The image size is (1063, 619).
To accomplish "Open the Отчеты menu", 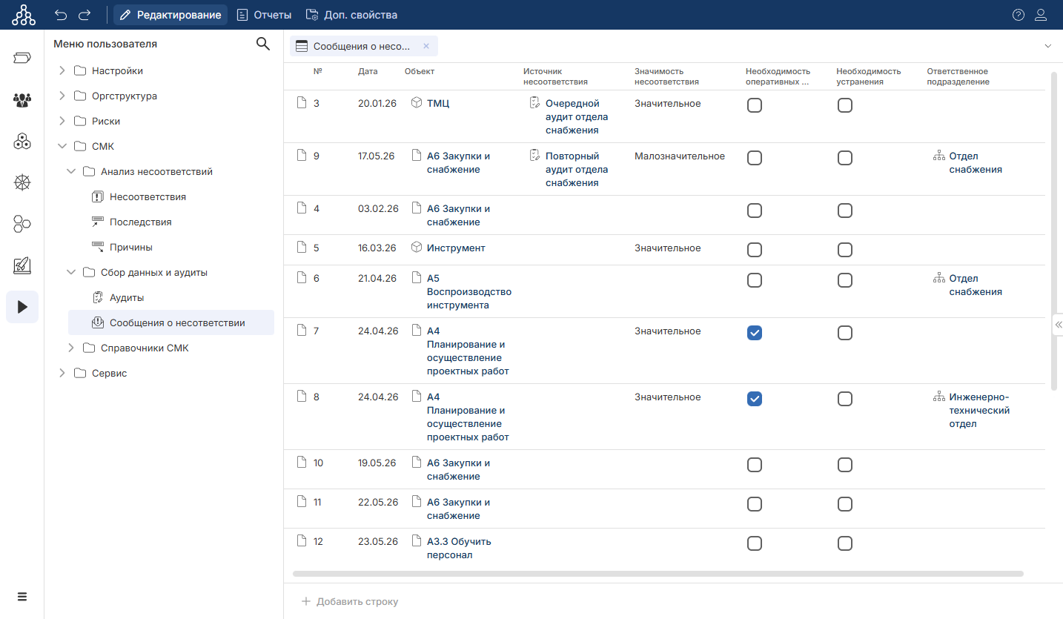I will click(264, 15).
